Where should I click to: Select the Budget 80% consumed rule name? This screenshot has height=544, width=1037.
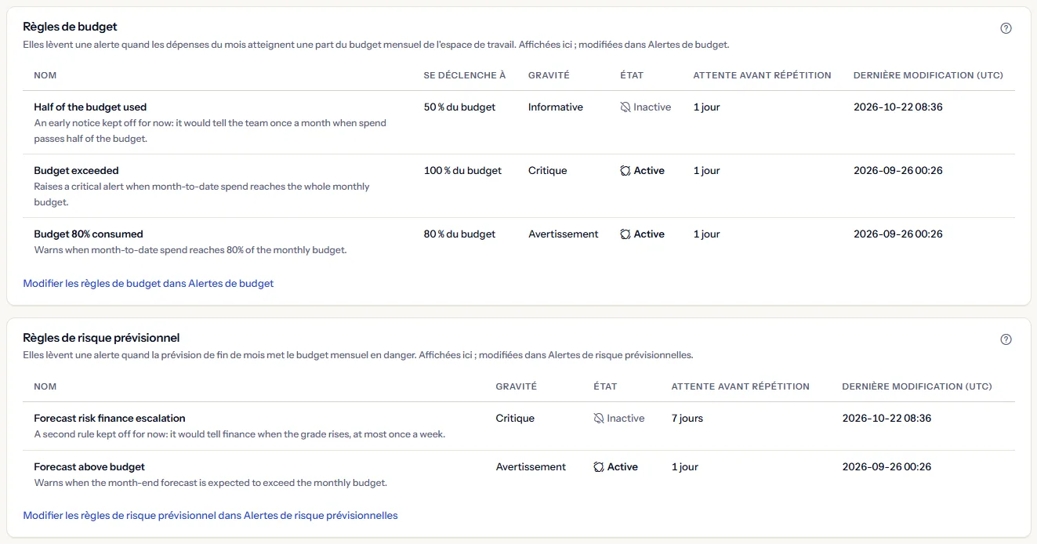click(x=89, y=234)
